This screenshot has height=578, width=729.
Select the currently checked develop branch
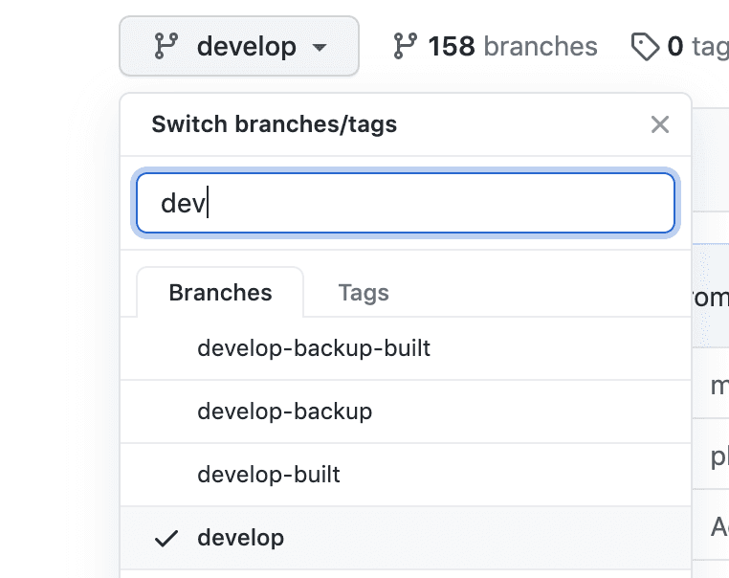click(x=241, y=538)
